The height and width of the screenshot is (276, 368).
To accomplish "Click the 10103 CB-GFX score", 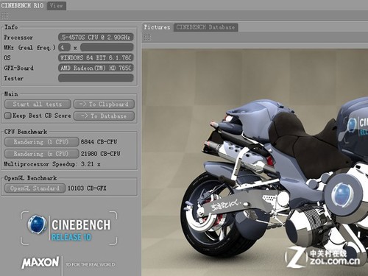I will click(x=87, y=188).
